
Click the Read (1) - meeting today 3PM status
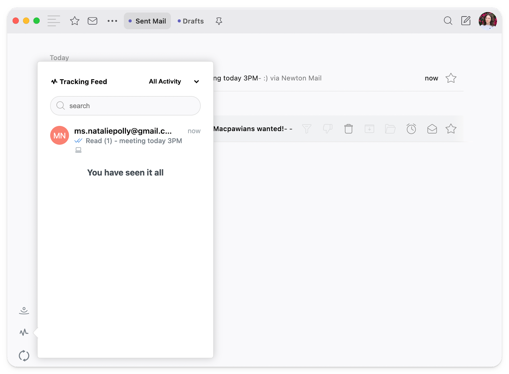(x=128, y=141)
